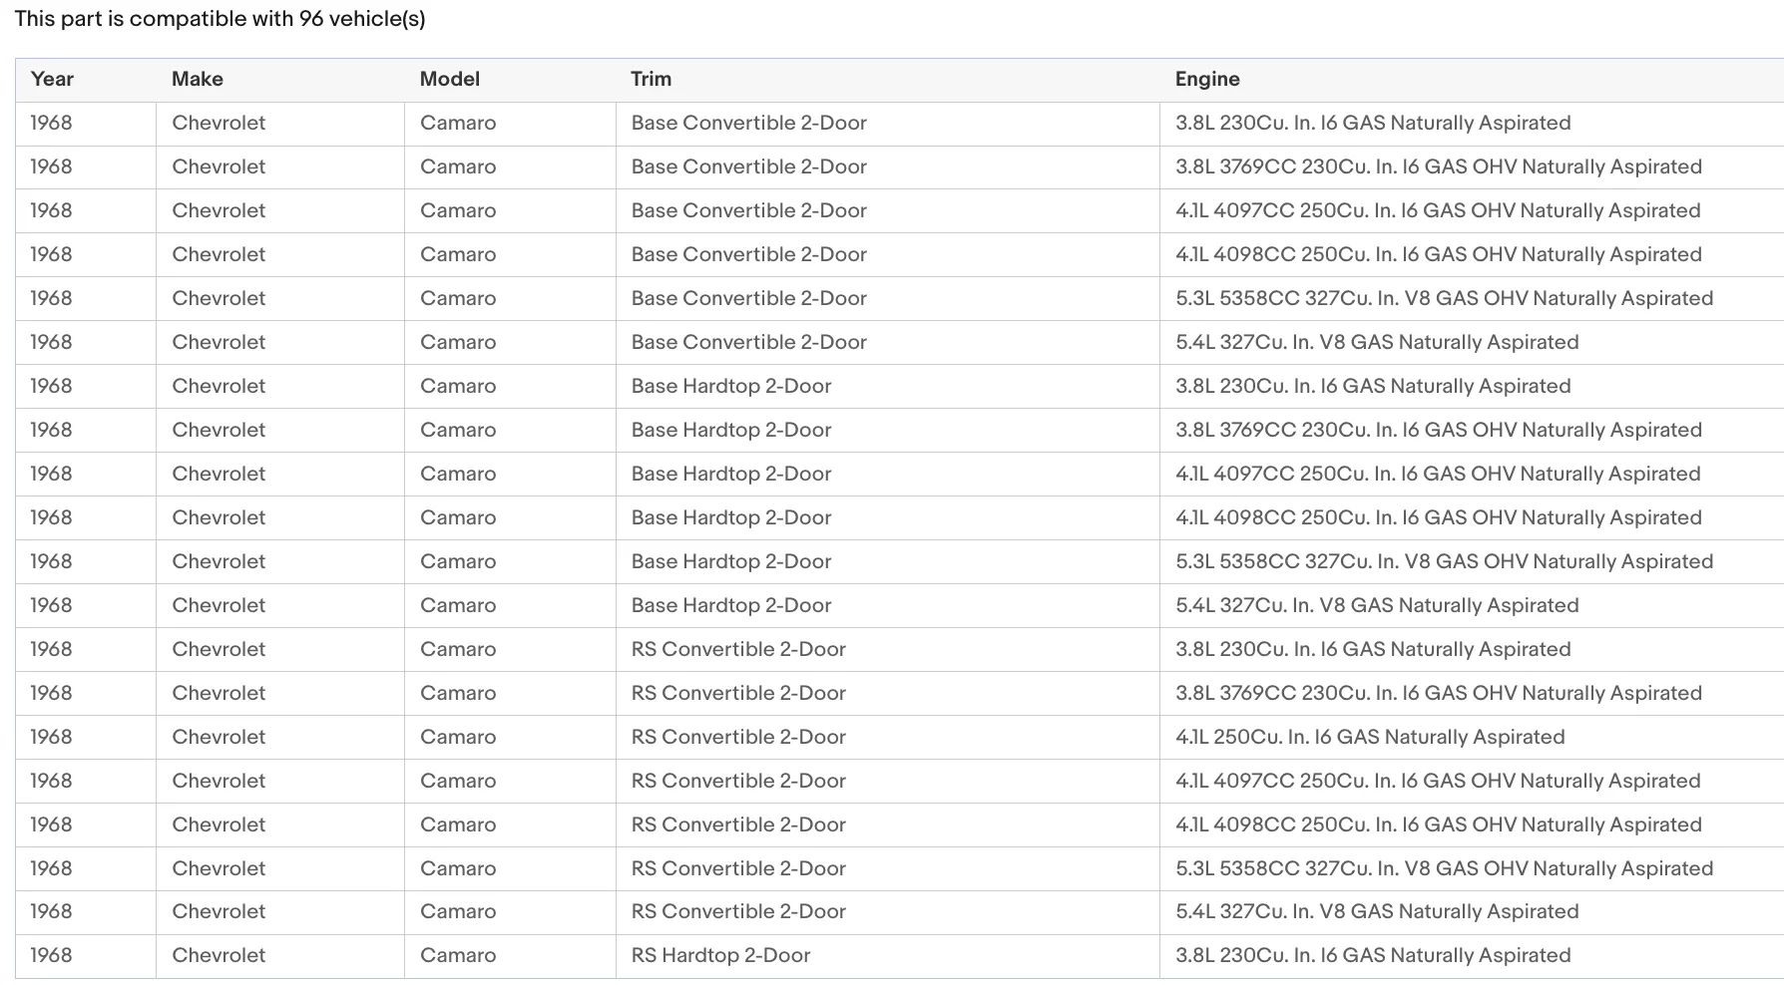Select Base Convertible row with 4.1L 4097CC engine
This screenshot has height=985, width=1784.
tap(899, 211)
